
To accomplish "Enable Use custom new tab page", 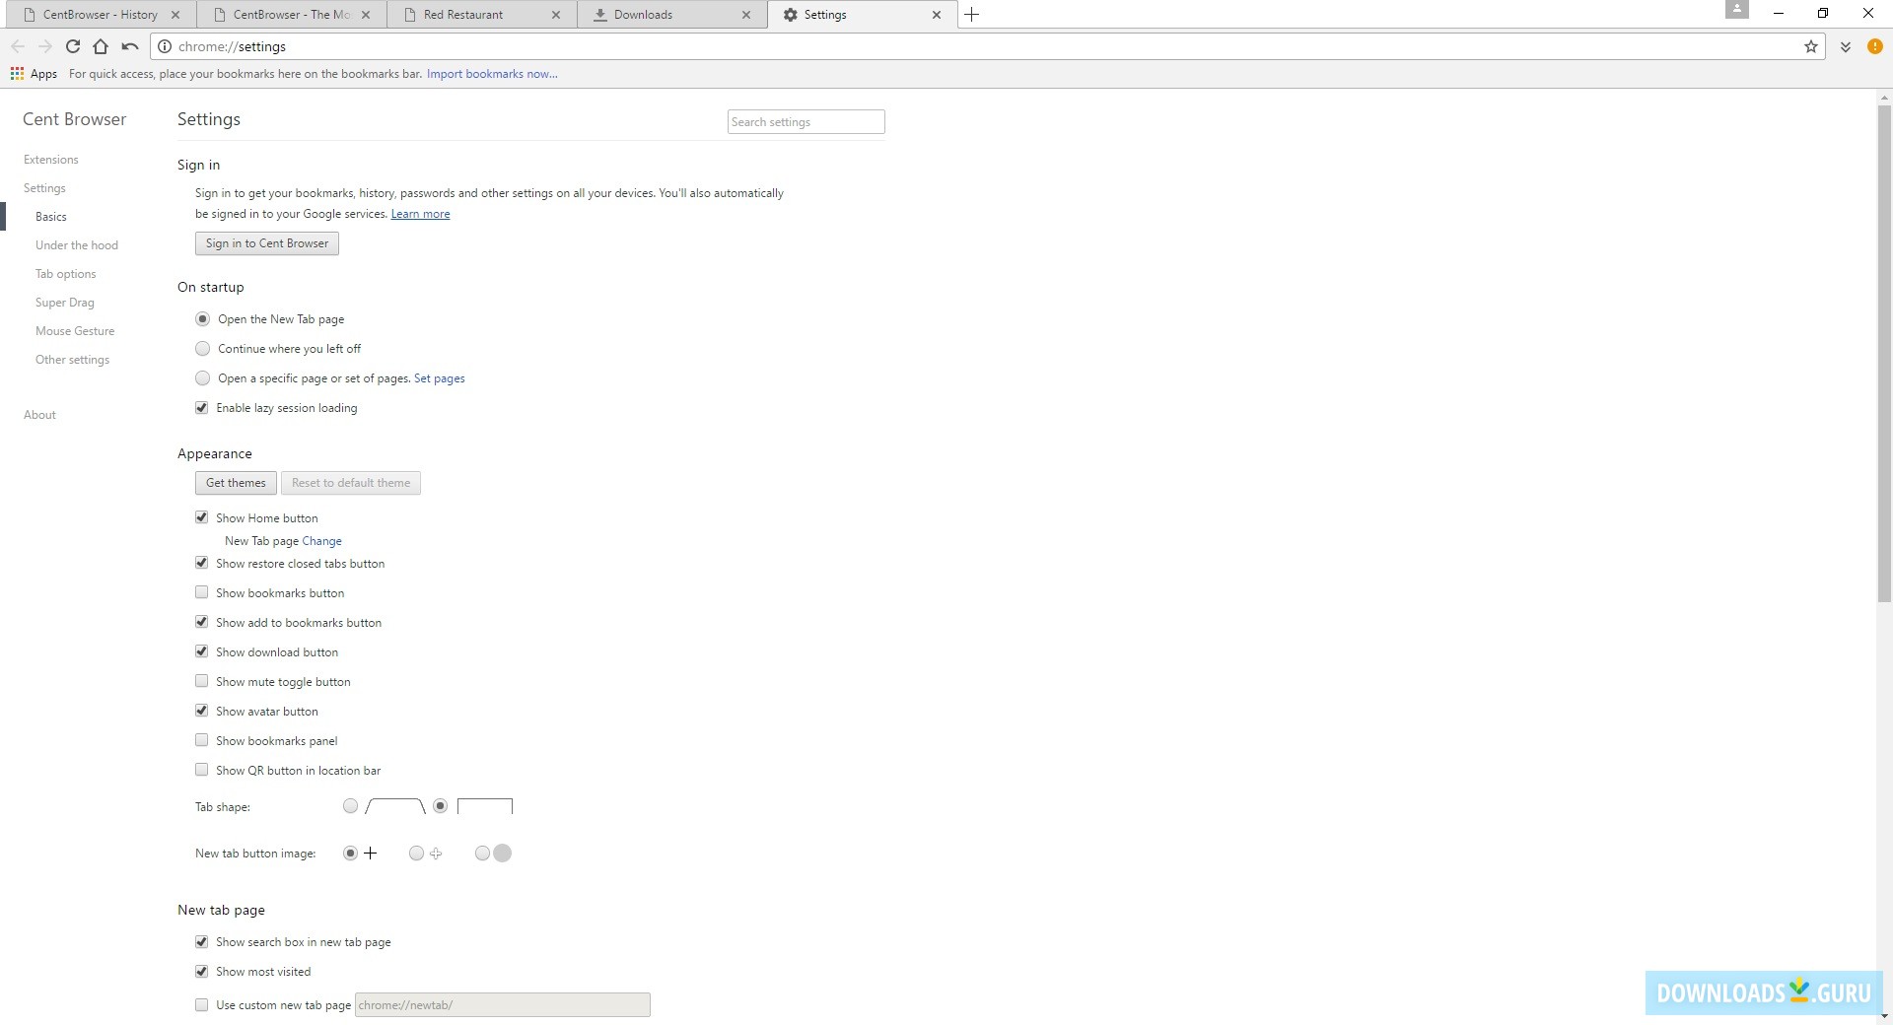I will point(202,1005).
